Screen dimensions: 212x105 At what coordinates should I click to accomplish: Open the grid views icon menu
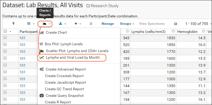(29, 24)
